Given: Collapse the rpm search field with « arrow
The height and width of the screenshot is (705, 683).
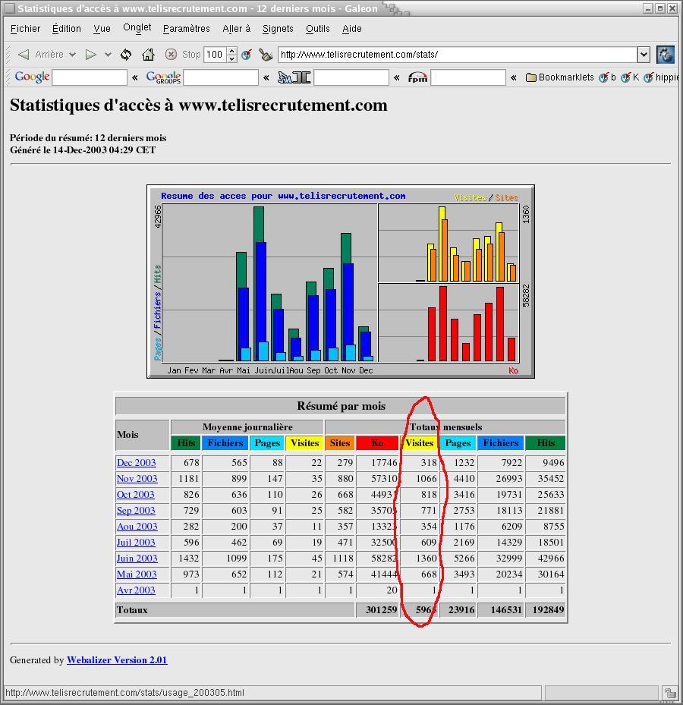Looking at the screenshot, I should pos(513,77).
